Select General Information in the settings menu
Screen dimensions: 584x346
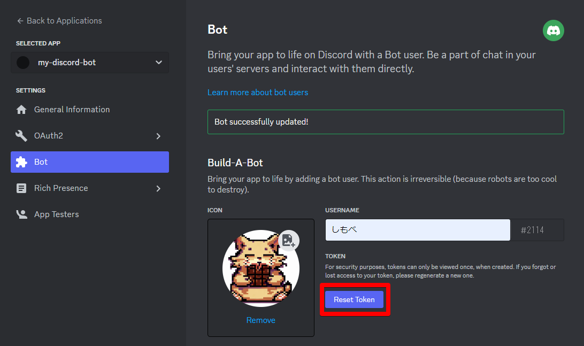point(71,109)
